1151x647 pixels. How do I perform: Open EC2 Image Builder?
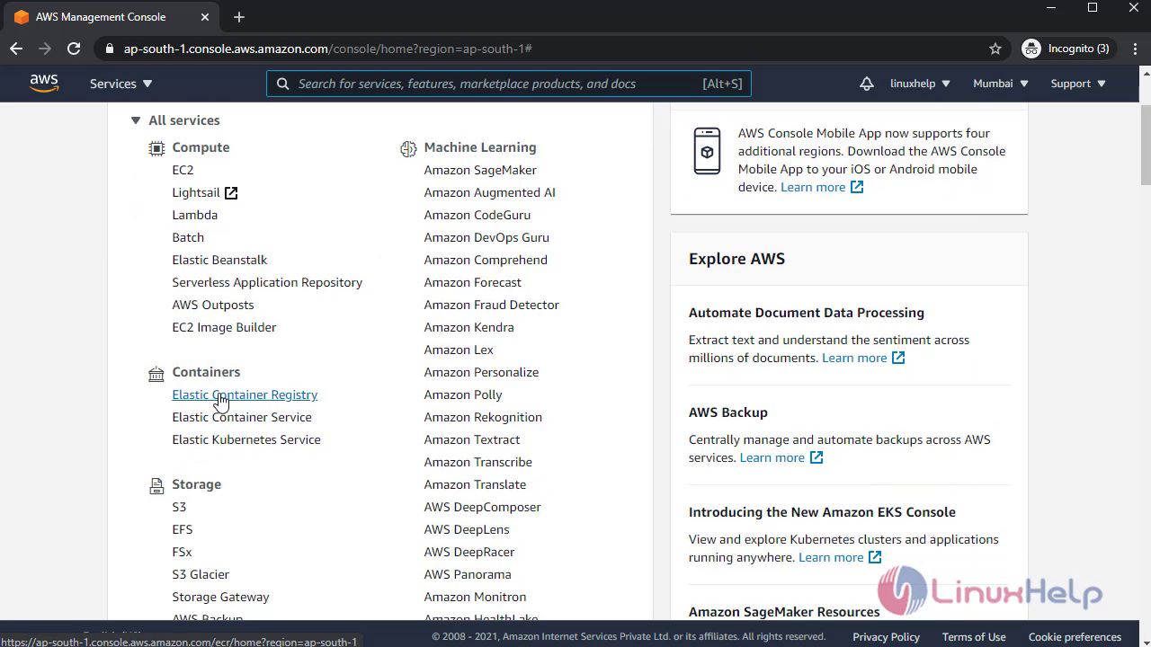tap(224, 327)
